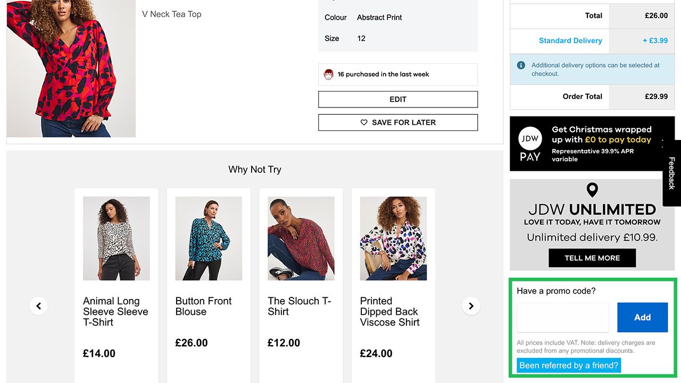
Task: Select the Standard Delivery link
Action: pos(570,40)
